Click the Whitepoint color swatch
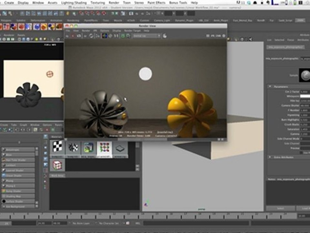The image size is (310, 233). (x=305, y=96)
